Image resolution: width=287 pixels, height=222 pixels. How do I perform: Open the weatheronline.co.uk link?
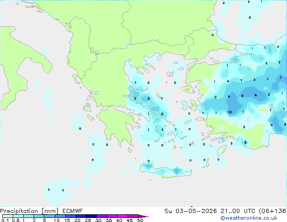pyautogui.click(x=249, y=218)
